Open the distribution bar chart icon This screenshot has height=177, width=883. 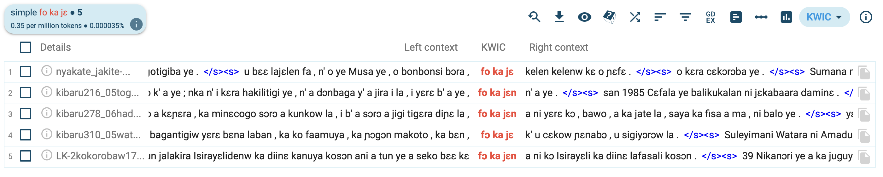(786, 17)
